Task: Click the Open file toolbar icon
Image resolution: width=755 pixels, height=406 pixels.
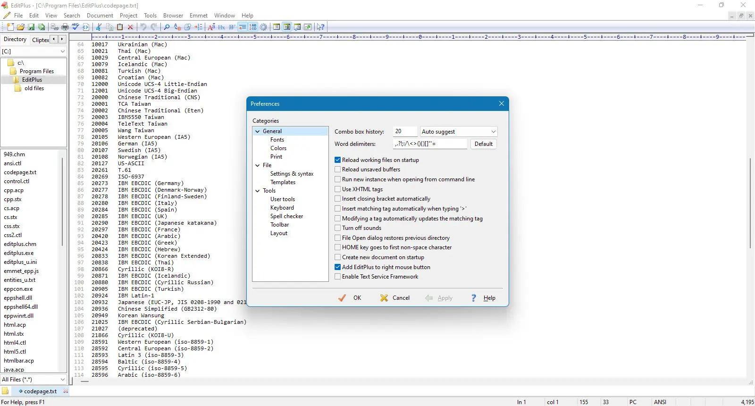Action: coord(21,27)
